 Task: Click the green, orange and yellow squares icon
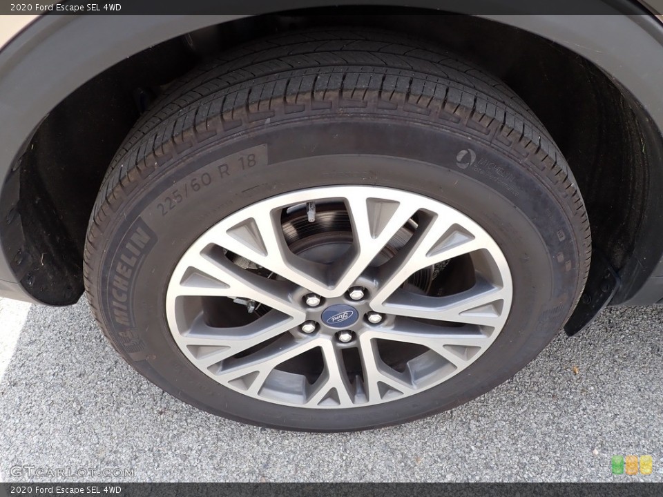coord(633,465)
